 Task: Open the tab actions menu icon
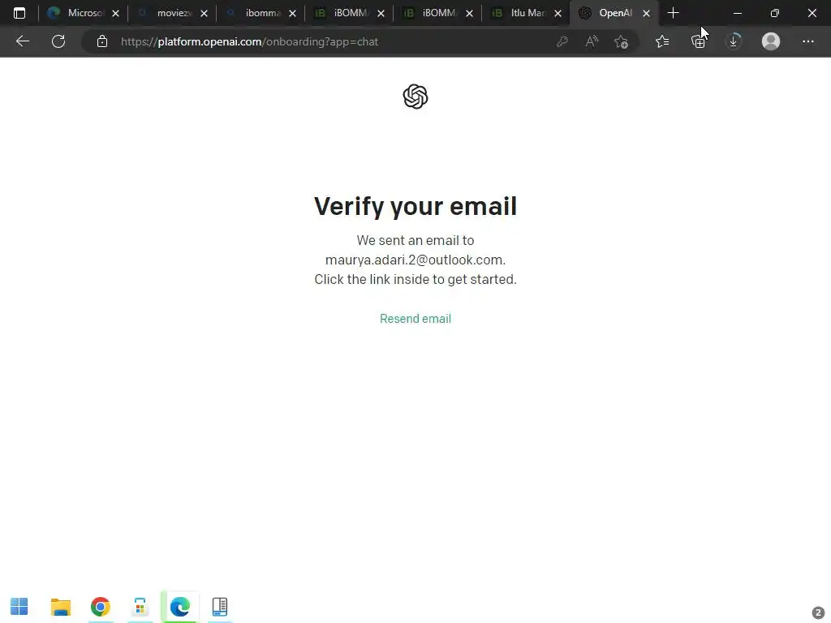tap(19, 13)
